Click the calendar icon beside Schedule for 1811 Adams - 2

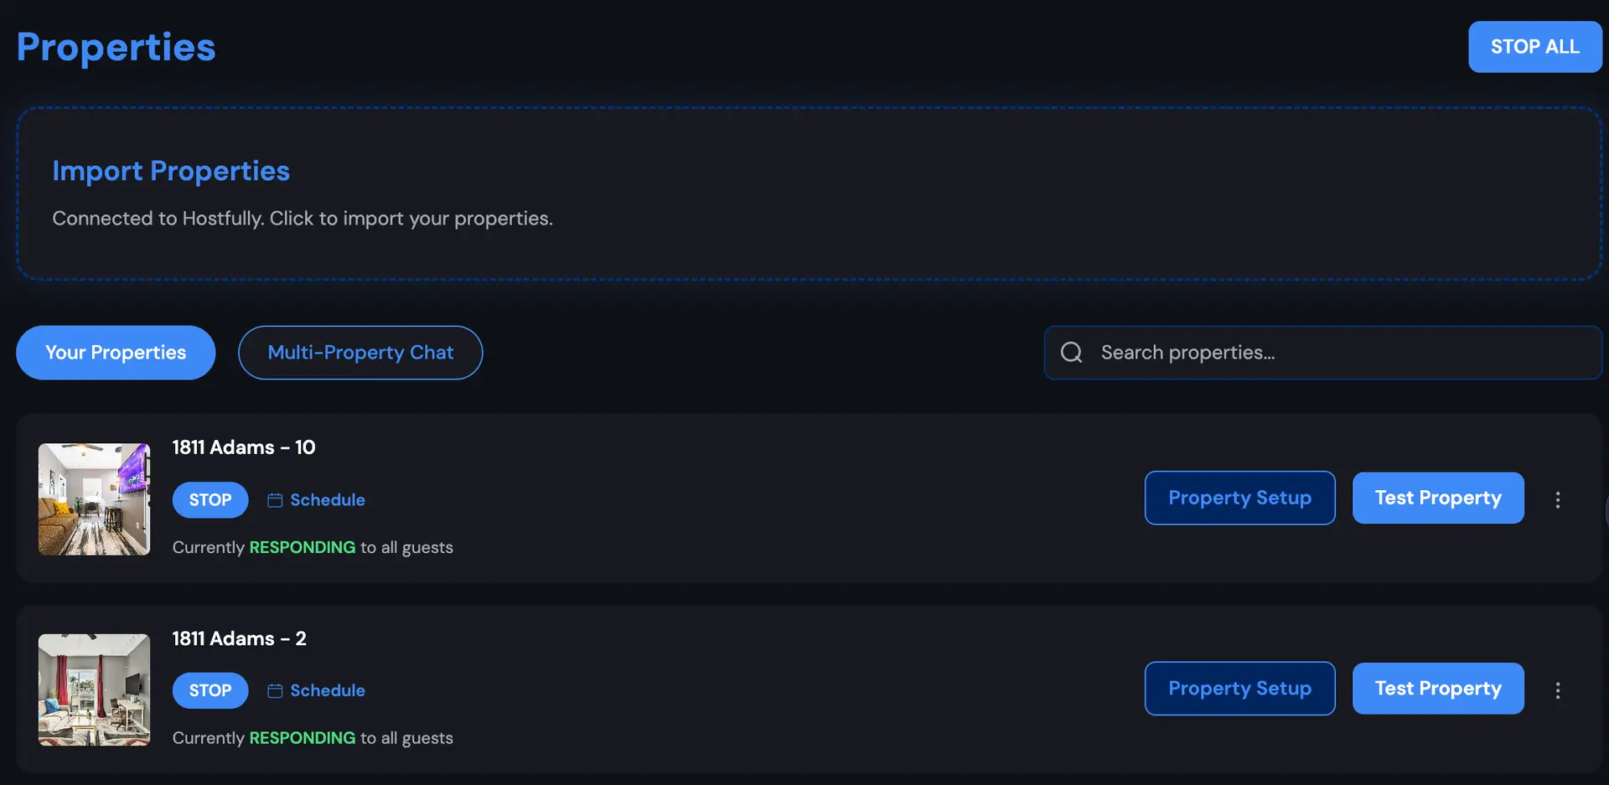[x=274, y=689]
